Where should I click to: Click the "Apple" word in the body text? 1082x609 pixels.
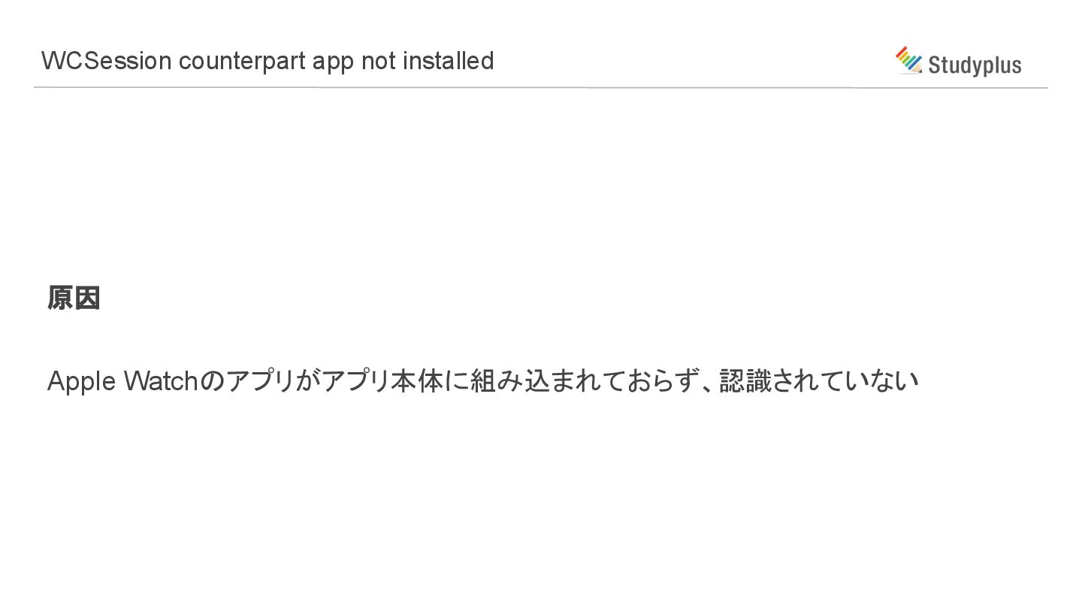point(81,382)
